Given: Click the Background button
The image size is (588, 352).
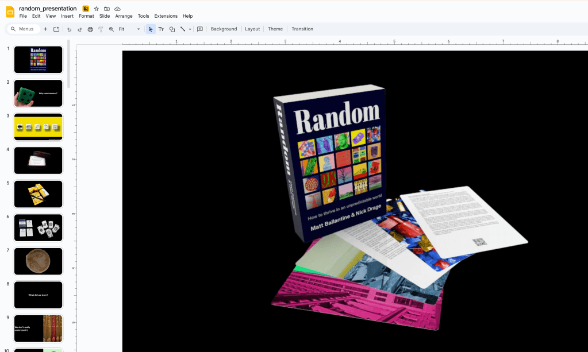Looking at the screenshot, I should point(224,29).
